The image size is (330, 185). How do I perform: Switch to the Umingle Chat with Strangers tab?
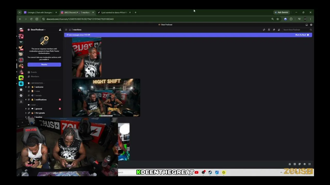pyautogui.click(x=40, y=12)
